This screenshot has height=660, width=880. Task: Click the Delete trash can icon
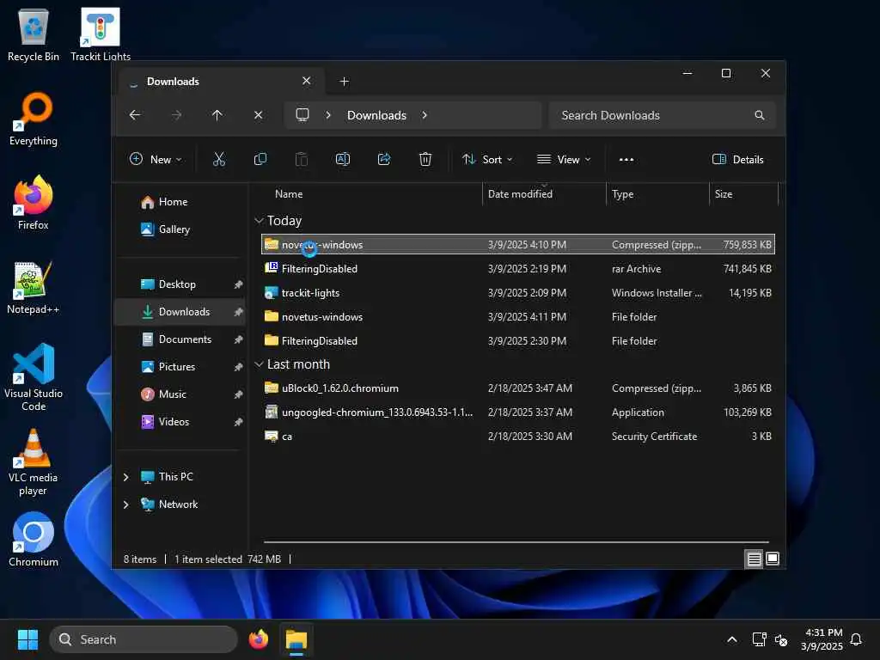click(425, 159)
